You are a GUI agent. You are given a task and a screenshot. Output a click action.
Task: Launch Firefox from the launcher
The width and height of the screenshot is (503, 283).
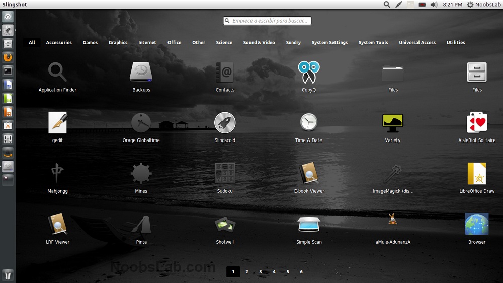tap(8, 57)
